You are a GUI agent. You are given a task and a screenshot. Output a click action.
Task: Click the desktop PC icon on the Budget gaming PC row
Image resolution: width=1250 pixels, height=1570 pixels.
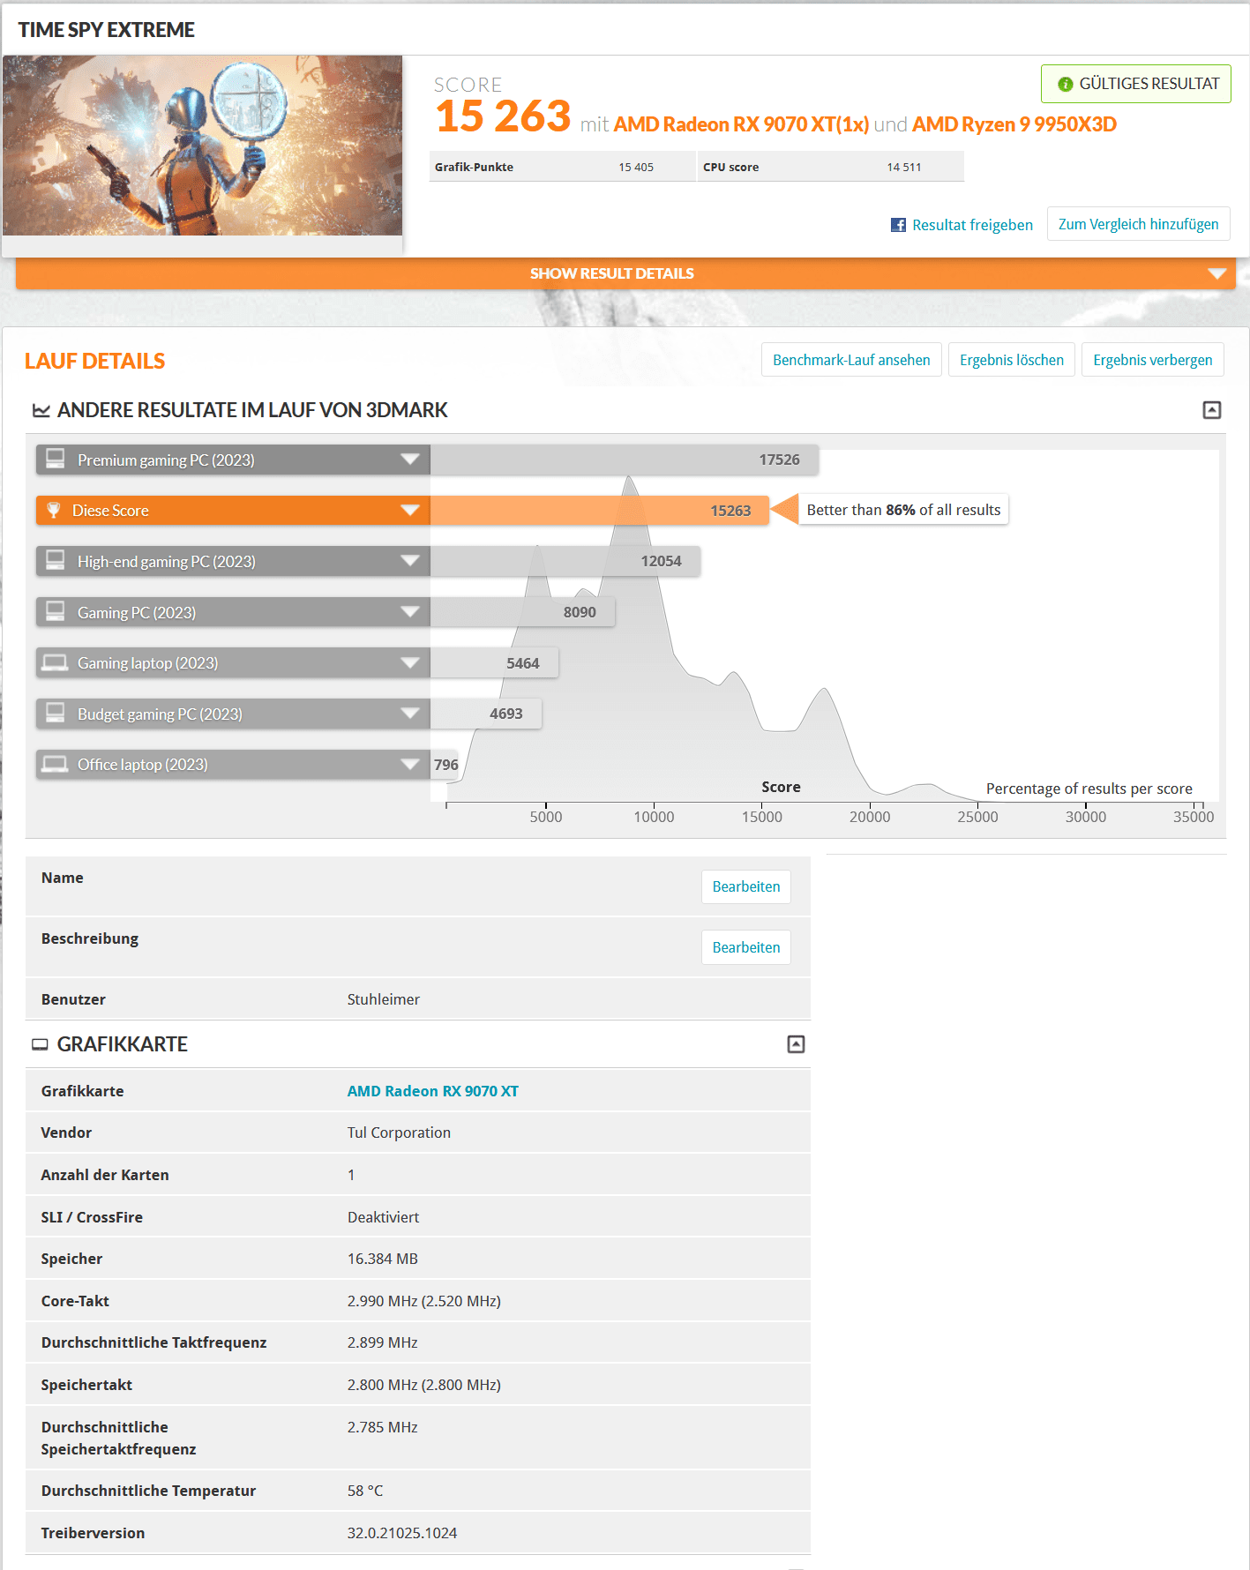coord(56,713)
